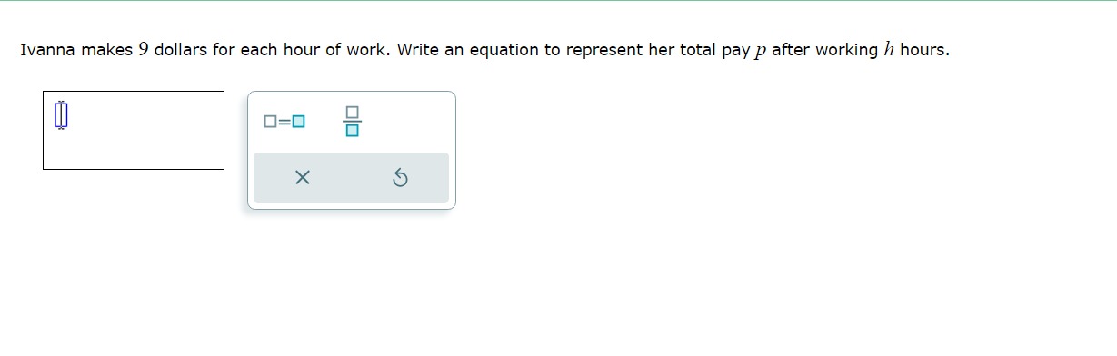Click the number 9 in the question
This screenshot has height=356, width=1117.
pyautogui.click(x=144, y=50)
